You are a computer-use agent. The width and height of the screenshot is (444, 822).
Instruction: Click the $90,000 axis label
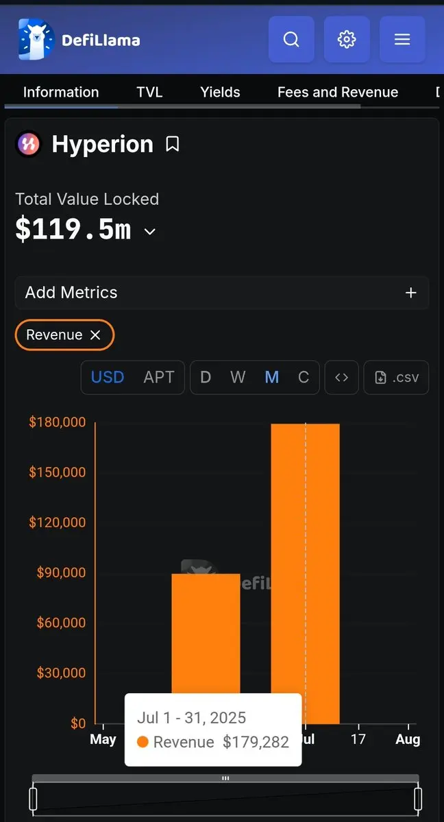[x=61, y=572]
